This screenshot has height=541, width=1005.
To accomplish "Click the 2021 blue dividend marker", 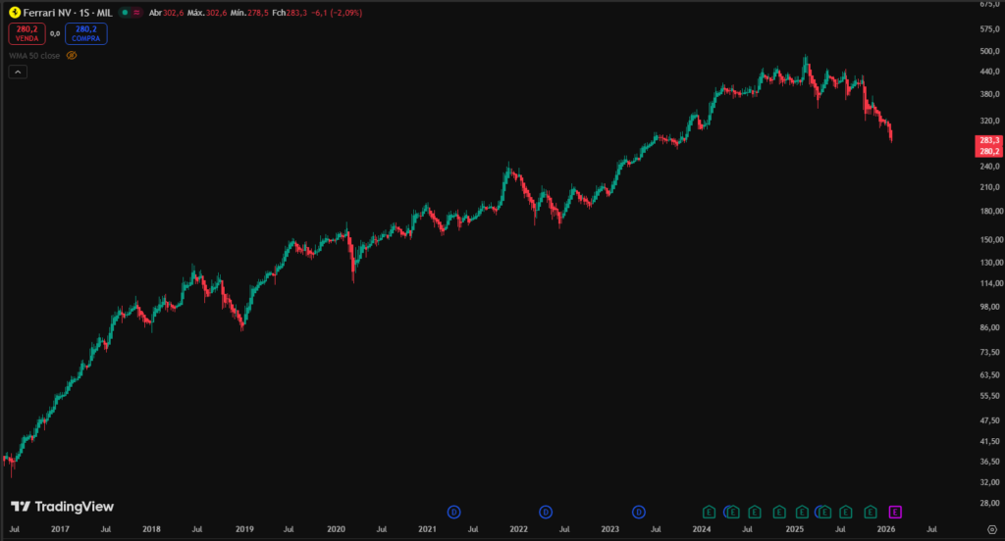I will (x=453, y=512).
